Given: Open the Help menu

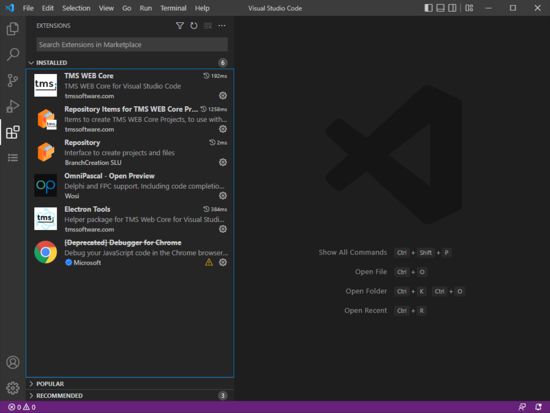Looking at the screenshot, I should click(202, 8).
